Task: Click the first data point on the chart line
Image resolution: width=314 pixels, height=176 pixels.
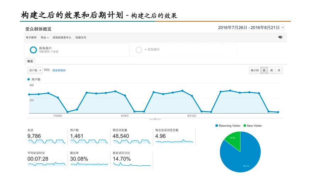Action: point(29,94)
